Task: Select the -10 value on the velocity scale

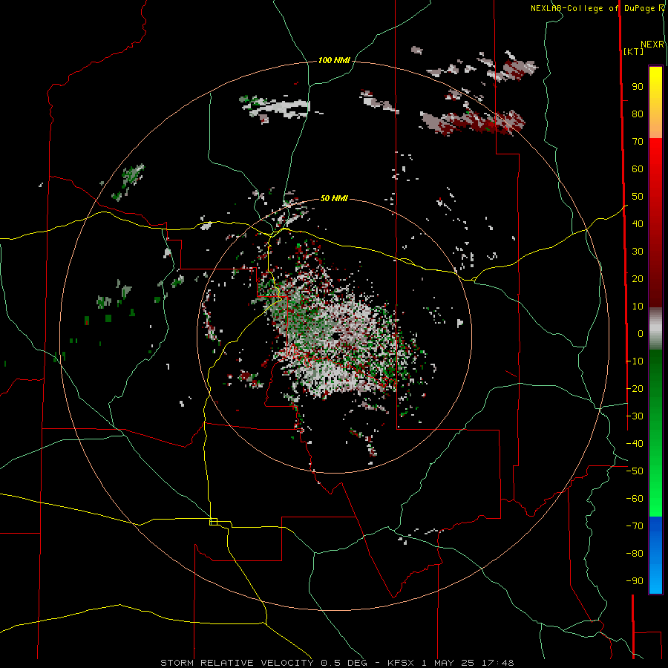Action: coord(635,361)
